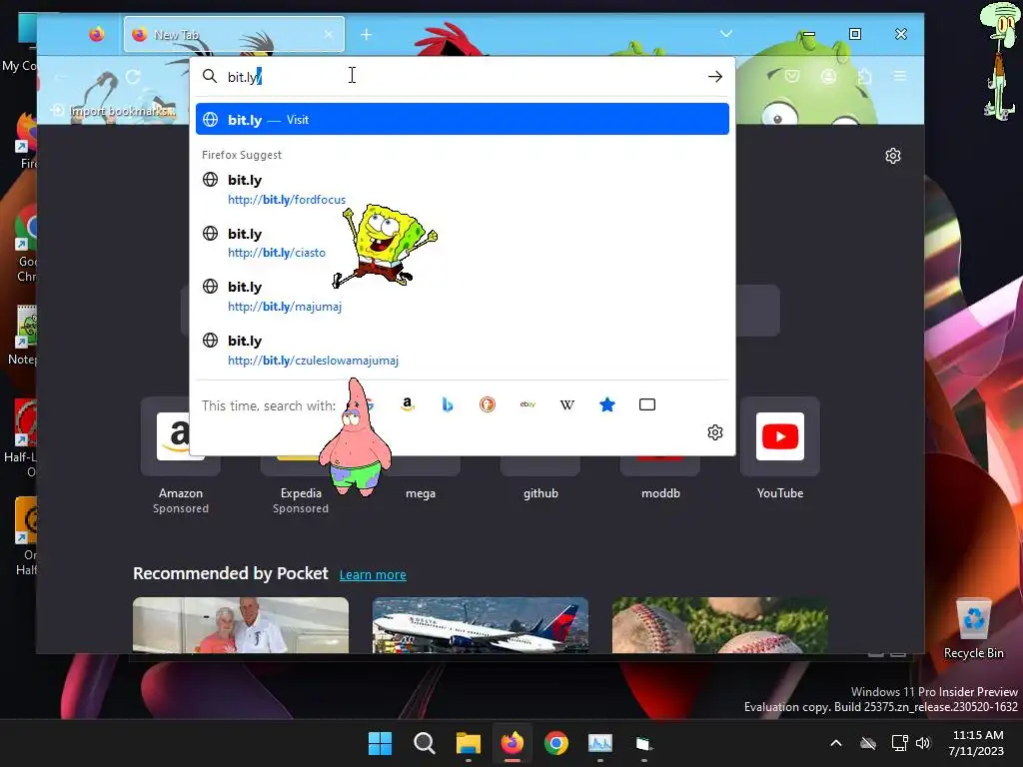This screenshot has width=1023, height=767.
Task: Select the highlighted bit.ly — Visit suggestion
Action: point(462,120)
